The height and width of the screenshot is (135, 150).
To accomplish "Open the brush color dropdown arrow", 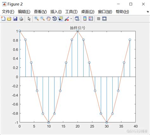I will [71, 19].
